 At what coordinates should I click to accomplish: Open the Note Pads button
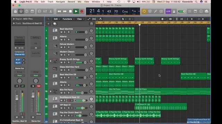pos(195,11)
